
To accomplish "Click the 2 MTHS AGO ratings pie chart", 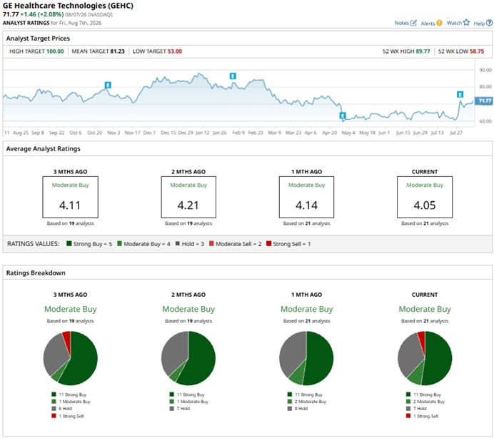I will pos(188,358).
